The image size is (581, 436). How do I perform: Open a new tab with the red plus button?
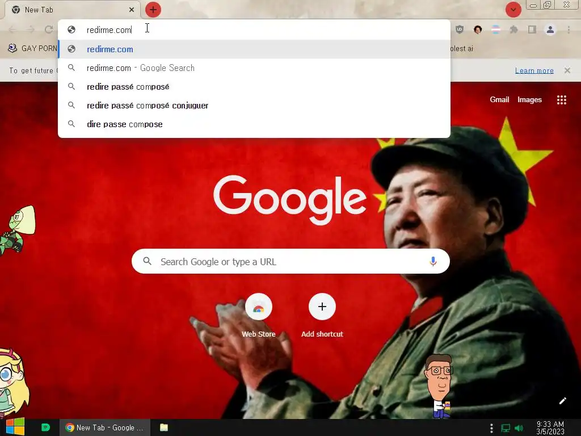click(x=153, y=10)
